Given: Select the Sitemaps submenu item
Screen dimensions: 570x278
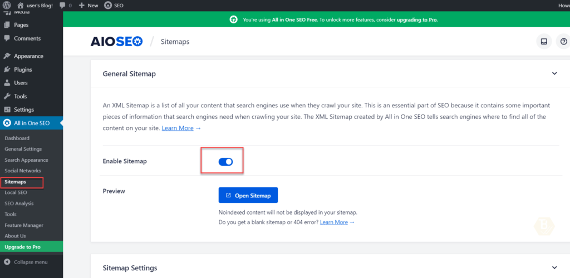Looking at the screenshot, I should (x=15, y=182).
